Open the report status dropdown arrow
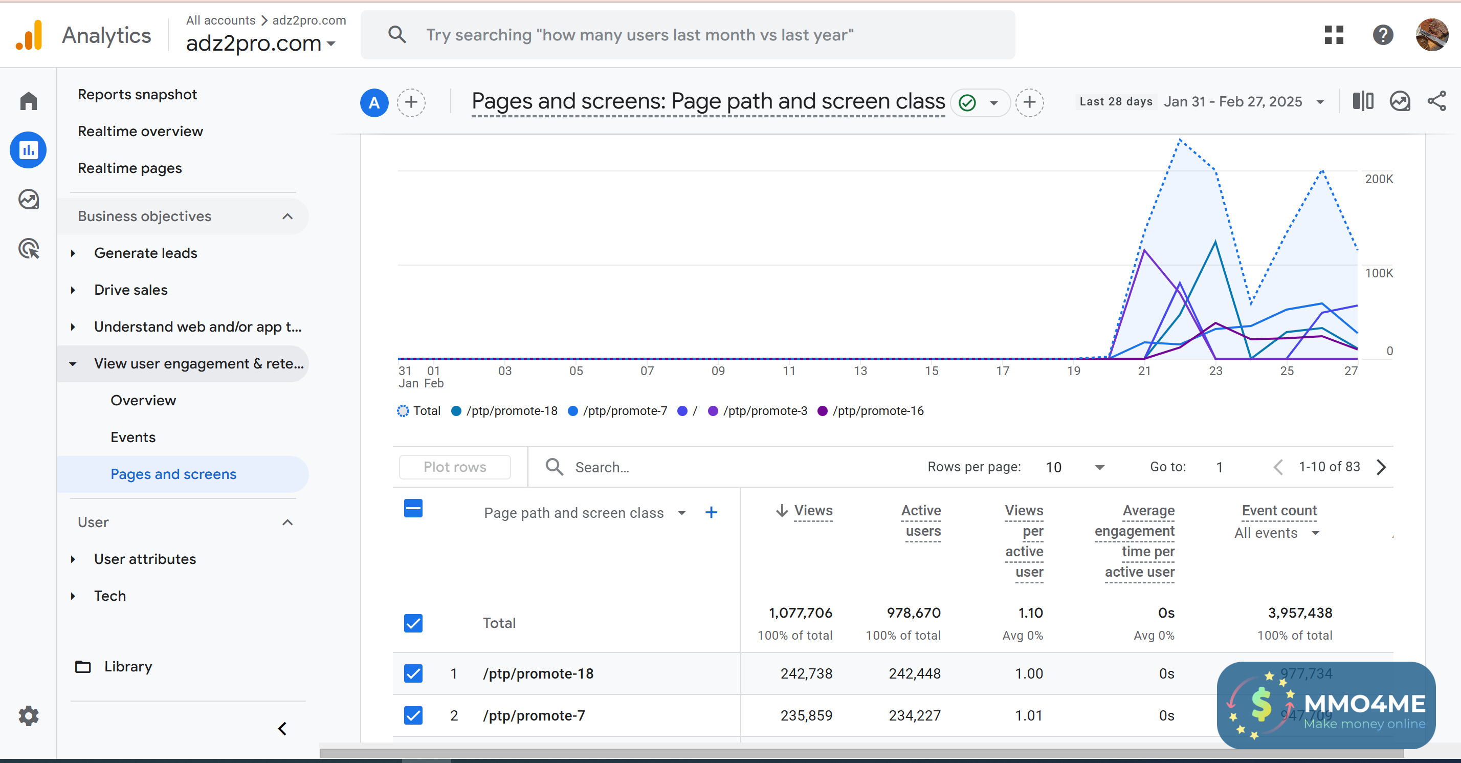The height and width of the screenshot is (763, 1461). 993,103
